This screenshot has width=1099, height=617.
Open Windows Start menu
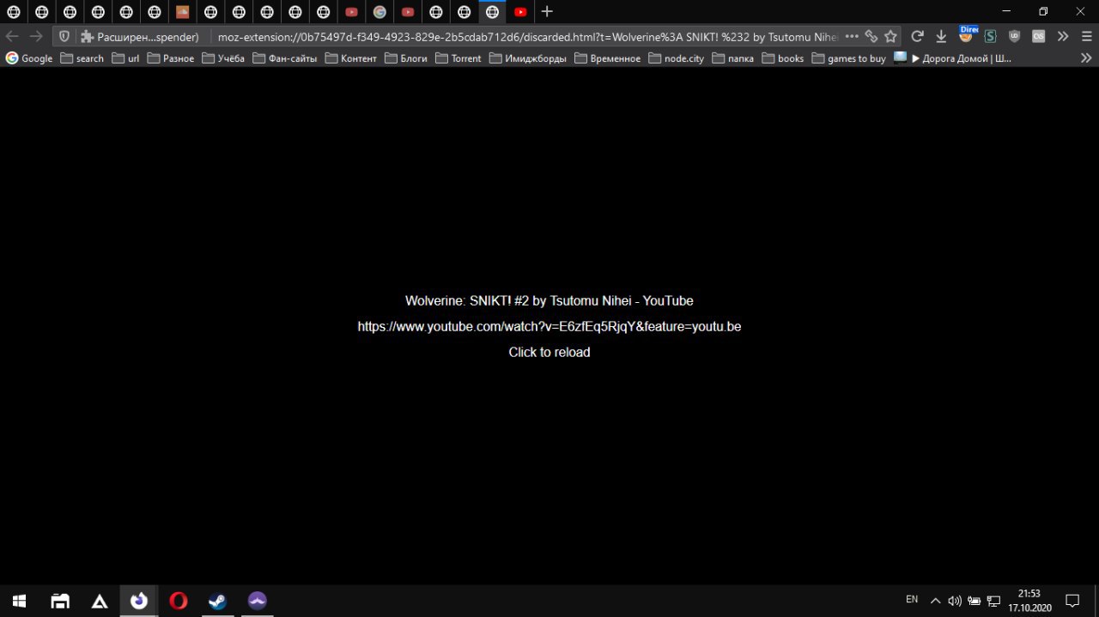point(19,601)
